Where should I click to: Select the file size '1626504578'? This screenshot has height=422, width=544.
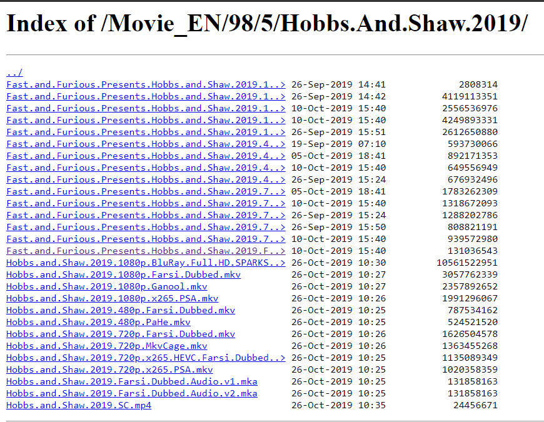470,334
